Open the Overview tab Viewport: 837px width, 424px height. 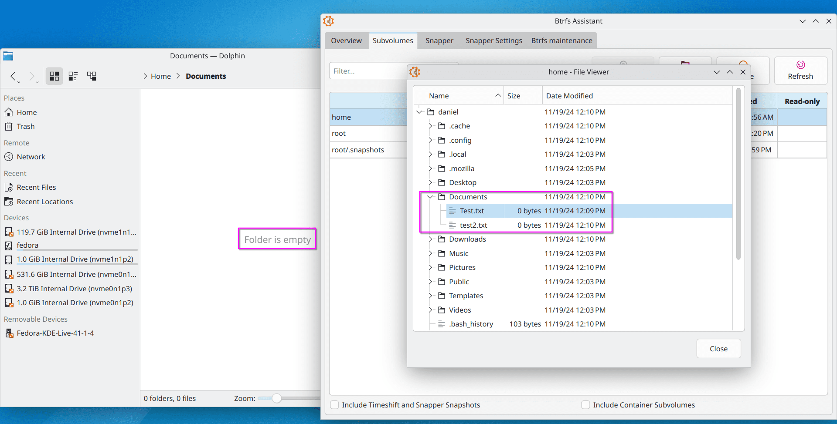(x=346, y=40)
